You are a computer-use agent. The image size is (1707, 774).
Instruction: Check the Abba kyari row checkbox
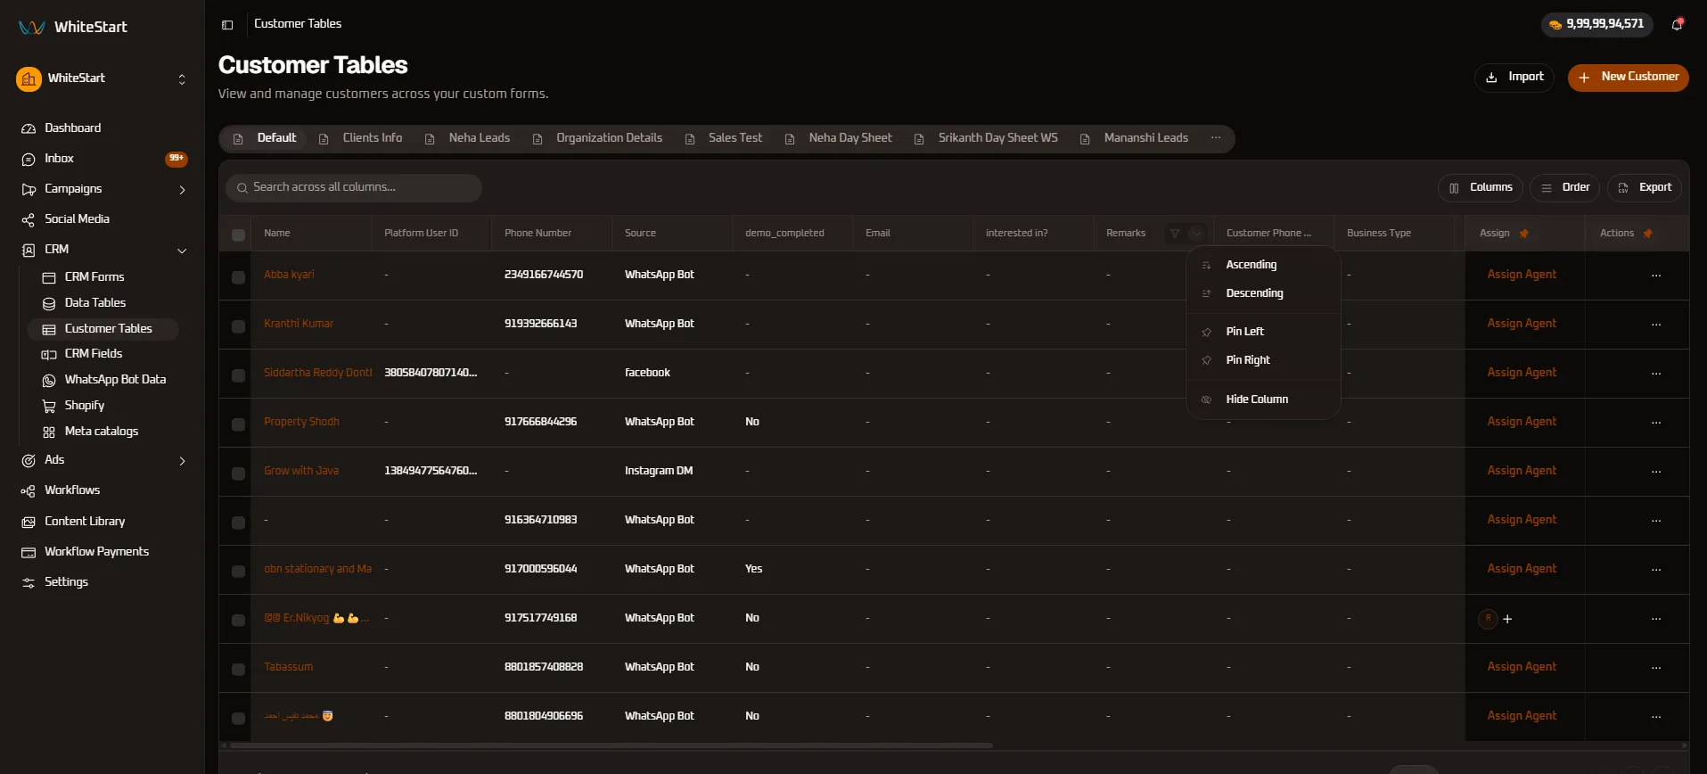(238, 277)
